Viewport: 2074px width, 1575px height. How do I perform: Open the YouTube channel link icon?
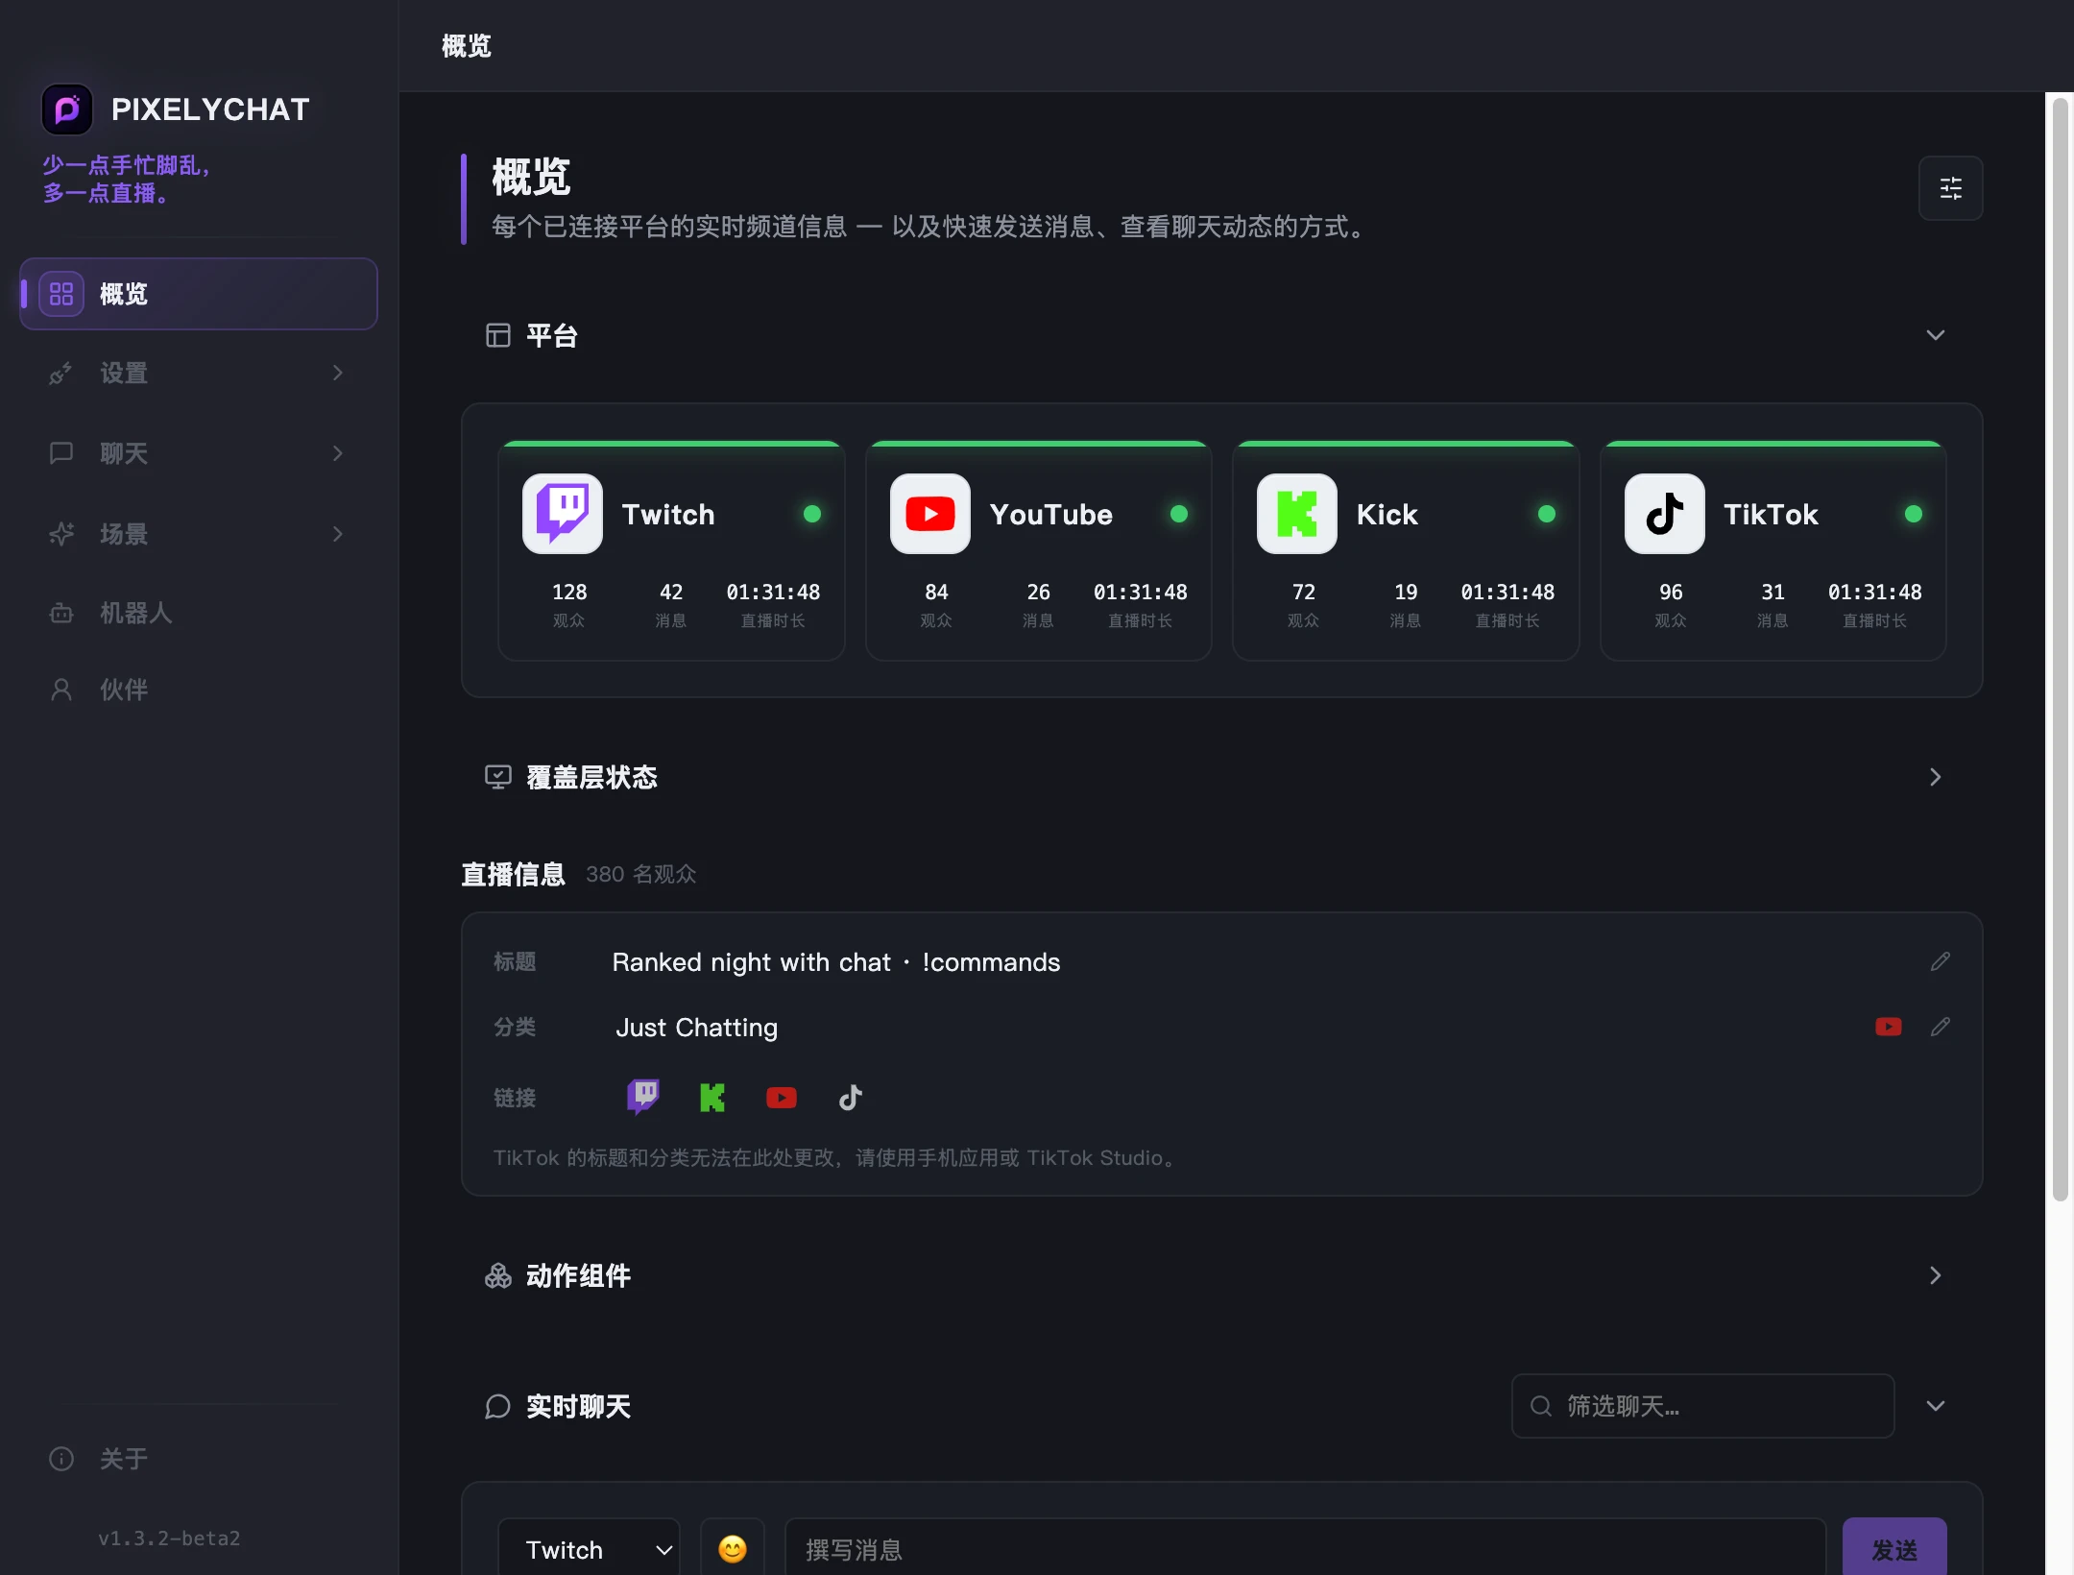point(782,1097)
